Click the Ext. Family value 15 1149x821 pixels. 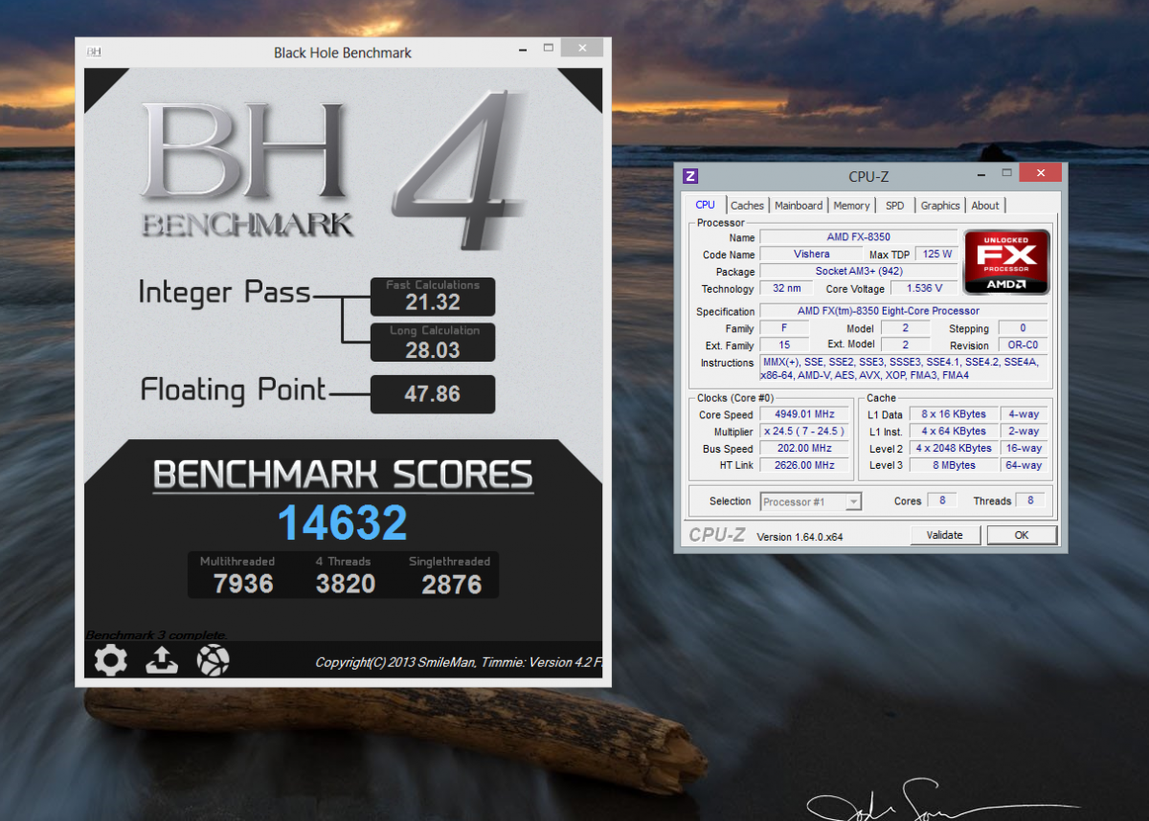pos(785,344)
